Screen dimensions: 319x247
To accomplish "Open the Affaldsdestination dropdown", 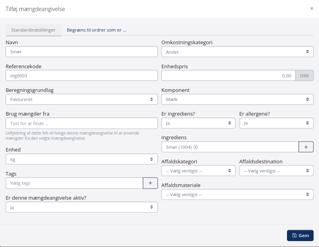I will pyautogui.click(x=276, y=171).
